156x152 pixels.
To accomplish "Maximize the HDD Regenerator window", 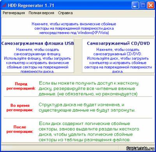I will click(x=143, y=5).
